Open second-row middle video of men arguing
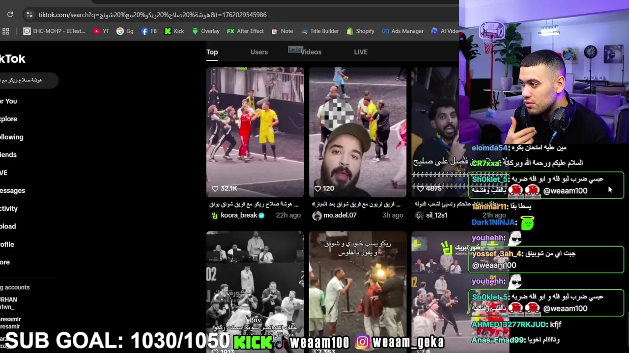Image resolution: width=629 pixels, height=353 pixels. (358, 292)
